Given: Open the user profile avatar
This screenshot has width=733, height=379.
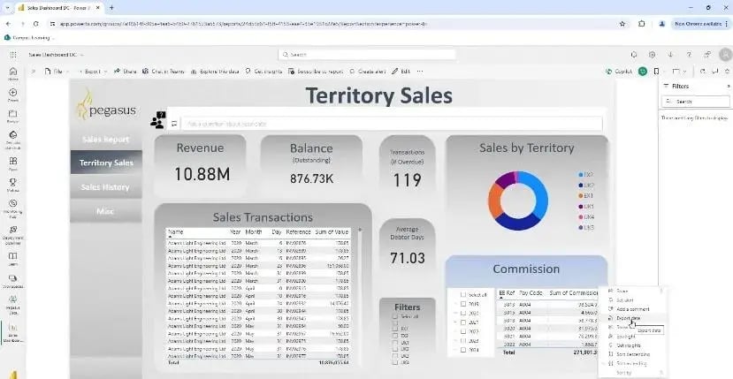Looking at the screenshot, I should tap(726, 54).
